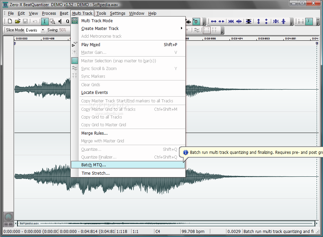Open the Window menu
The image size is (323, 237).
[137, 13]
